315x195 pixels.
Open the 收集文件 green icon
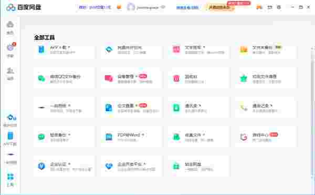(x=176, y=137)
